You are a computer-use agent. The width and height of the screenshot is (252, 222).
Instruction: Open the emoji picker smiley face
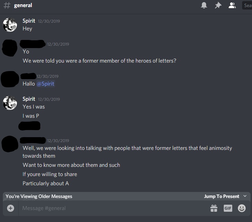(242, 208)
